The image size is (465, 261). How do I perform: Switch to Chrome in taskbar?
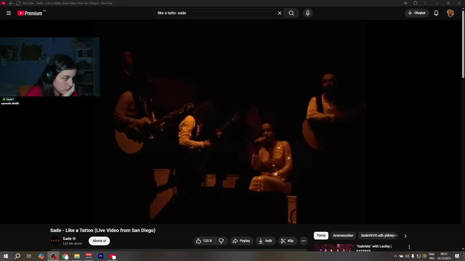point(65,256)
